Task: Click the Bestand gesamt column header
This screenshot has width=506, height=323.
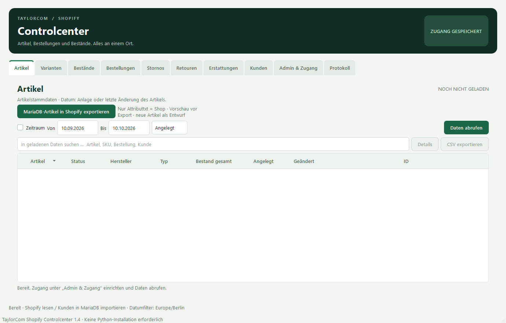Action: click(x=214, y=161)
